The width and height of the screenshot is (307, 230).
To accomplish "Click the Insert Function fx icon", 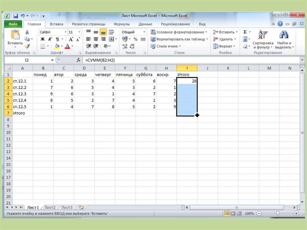I will pos(79,60).
